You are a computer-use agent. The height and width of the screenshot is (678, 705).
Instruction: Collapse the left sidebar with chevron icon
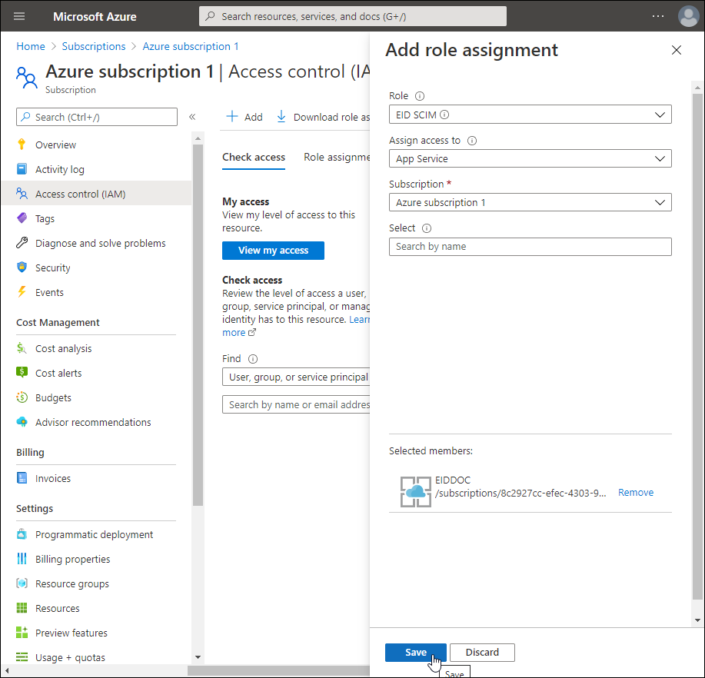click(x=192, y=117)
